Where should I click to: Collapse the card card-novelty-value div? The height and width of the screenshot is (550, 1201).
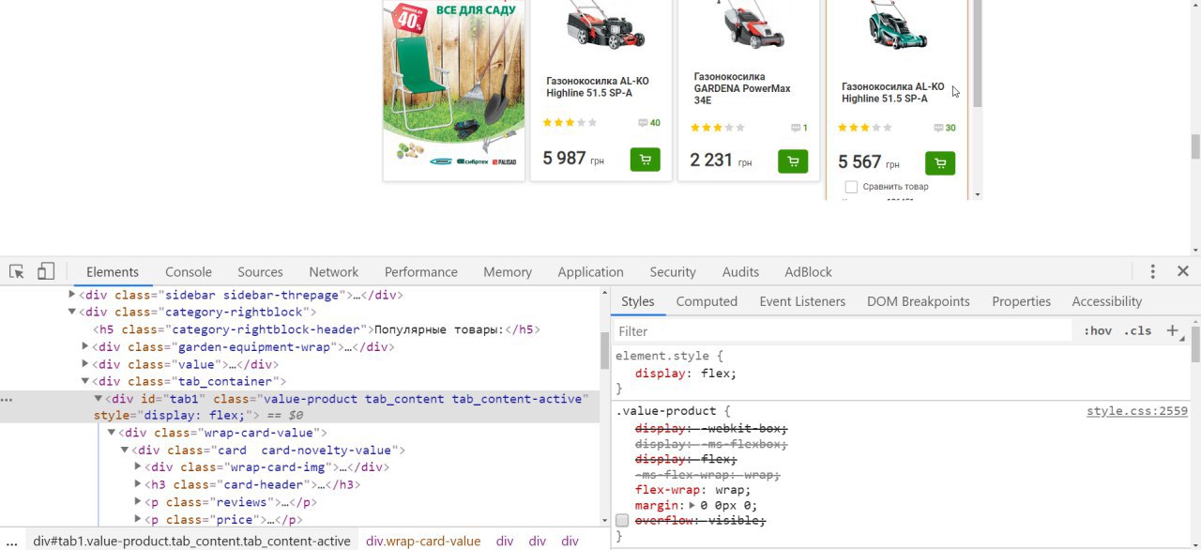tap(125, 451)
